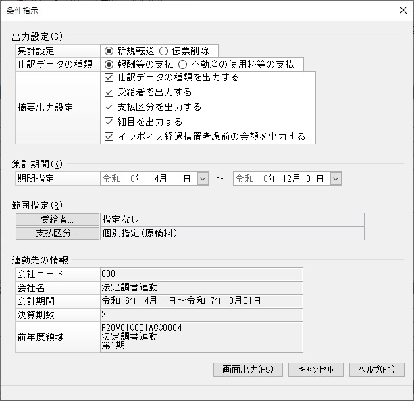Select the 新規転送 radio button
414x401 pixels.
pos(108,51)
